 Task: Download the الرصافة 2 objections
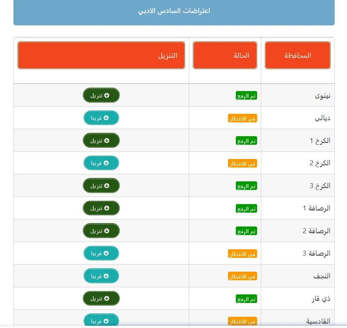tap(101, 231)
